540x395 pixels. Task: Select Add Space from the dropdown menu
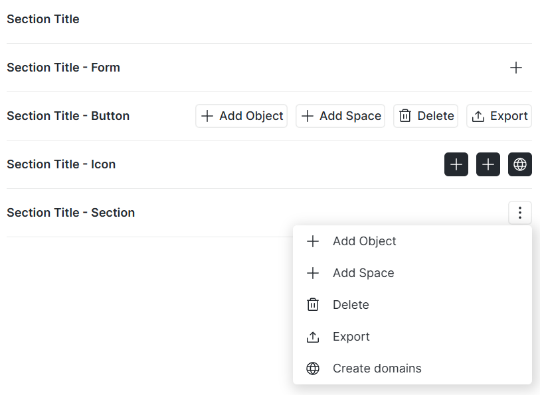tap(363, 273)
